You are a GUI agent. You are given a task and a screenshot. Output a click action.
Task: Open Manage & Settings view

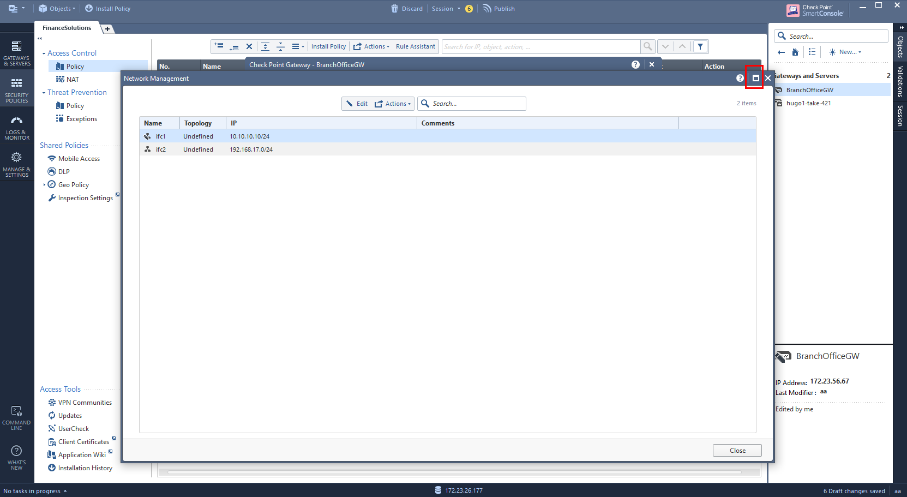pyautogui.click(x=17, y=164)
